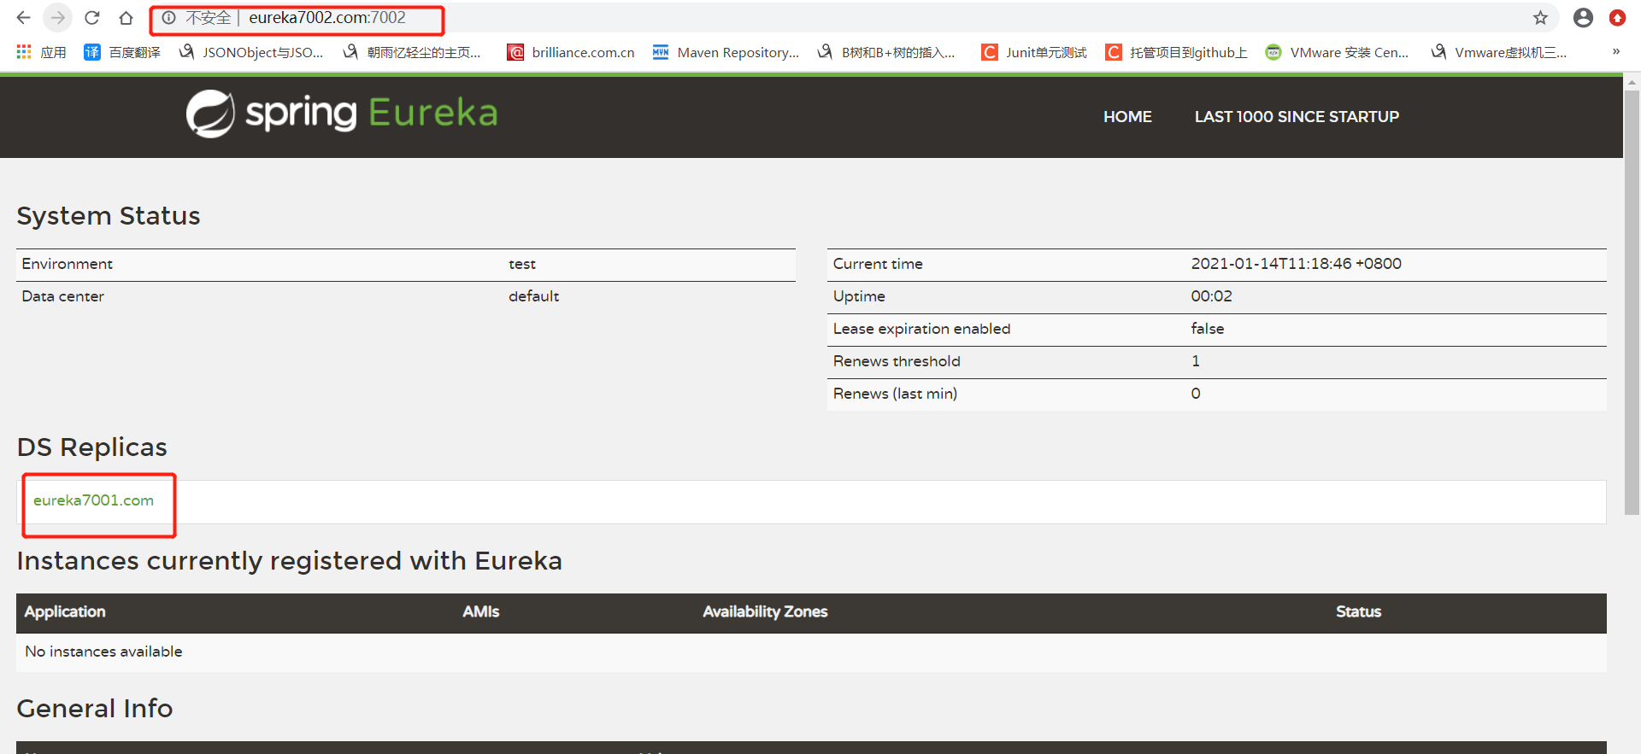Open the HOME nav item
Image resolution: width=1641 pixels, height=754 pixels.
click(1127, 117)
